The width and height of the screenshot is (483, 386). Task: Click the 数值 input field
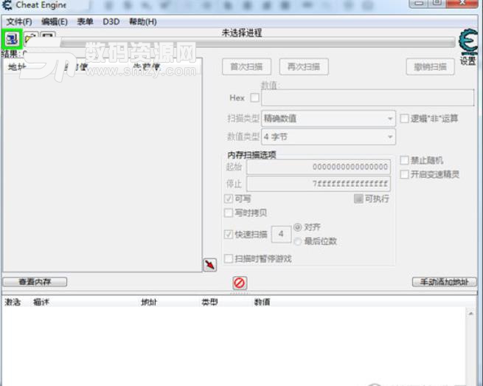click(367, 97)
